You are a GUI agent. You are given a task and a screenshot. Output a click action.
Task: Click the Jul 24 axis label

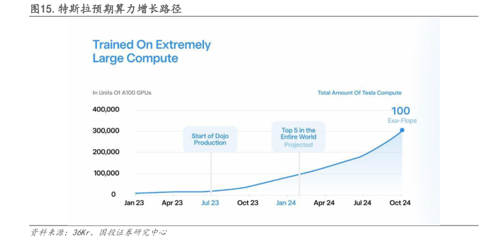click(362, 203)
